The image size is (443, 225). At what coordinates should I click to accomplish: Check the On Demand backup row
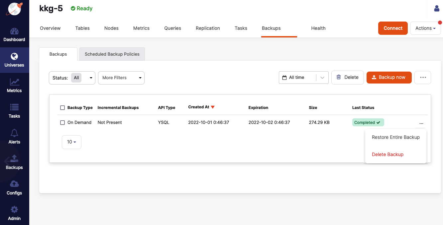(62, 123)
